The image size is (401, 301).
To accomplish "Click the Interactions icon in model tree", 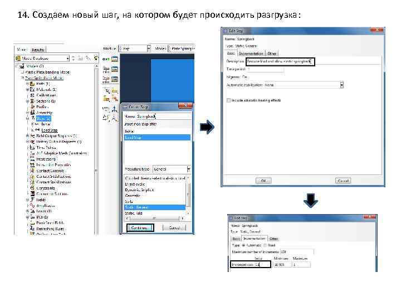I will click(32, 159).
